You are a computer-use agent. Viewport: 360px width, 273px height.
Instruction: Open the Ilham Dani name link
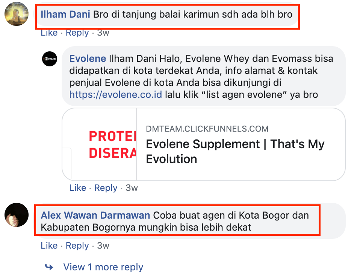(65, 14)
